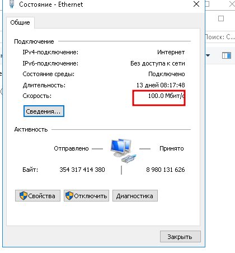Screen dimensions: 235x253
Task: Click Отключить to disable the adapter
Action: pos(86,196)
